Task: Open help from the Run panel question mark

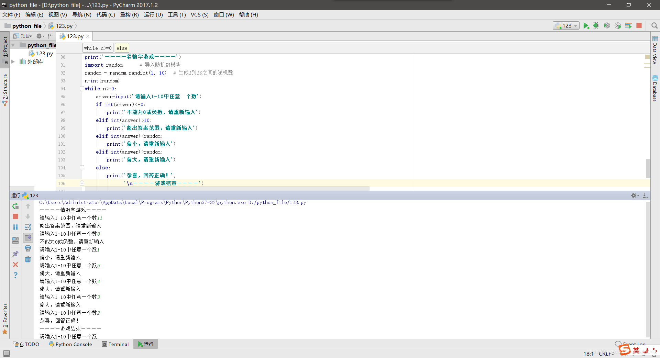Action: (x=15, y=275)
